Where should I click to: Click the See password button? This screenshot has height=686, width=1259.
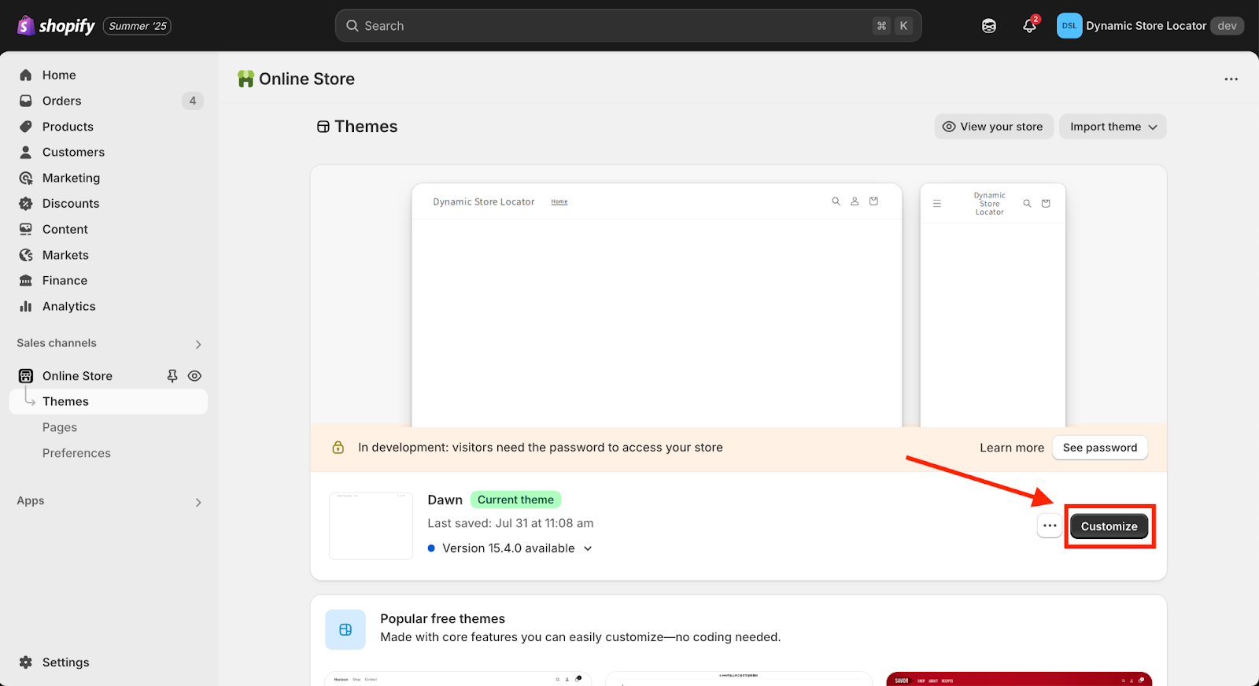pyautogui.click(x=1100, y=448)
